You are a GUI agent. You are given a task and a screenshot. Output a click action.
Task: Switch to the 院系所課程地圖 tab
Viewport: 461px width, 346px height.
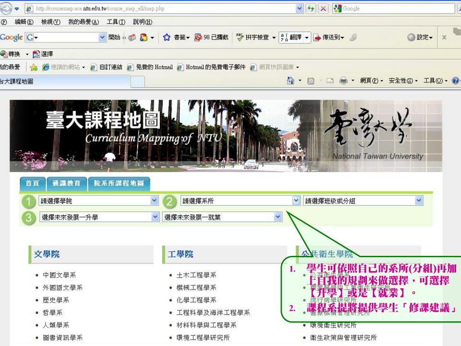coord(119,184)
